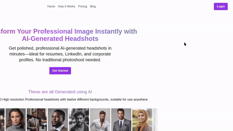
Task: Click 'These are all Generated using AI' heading
Action: pos(60,92)
